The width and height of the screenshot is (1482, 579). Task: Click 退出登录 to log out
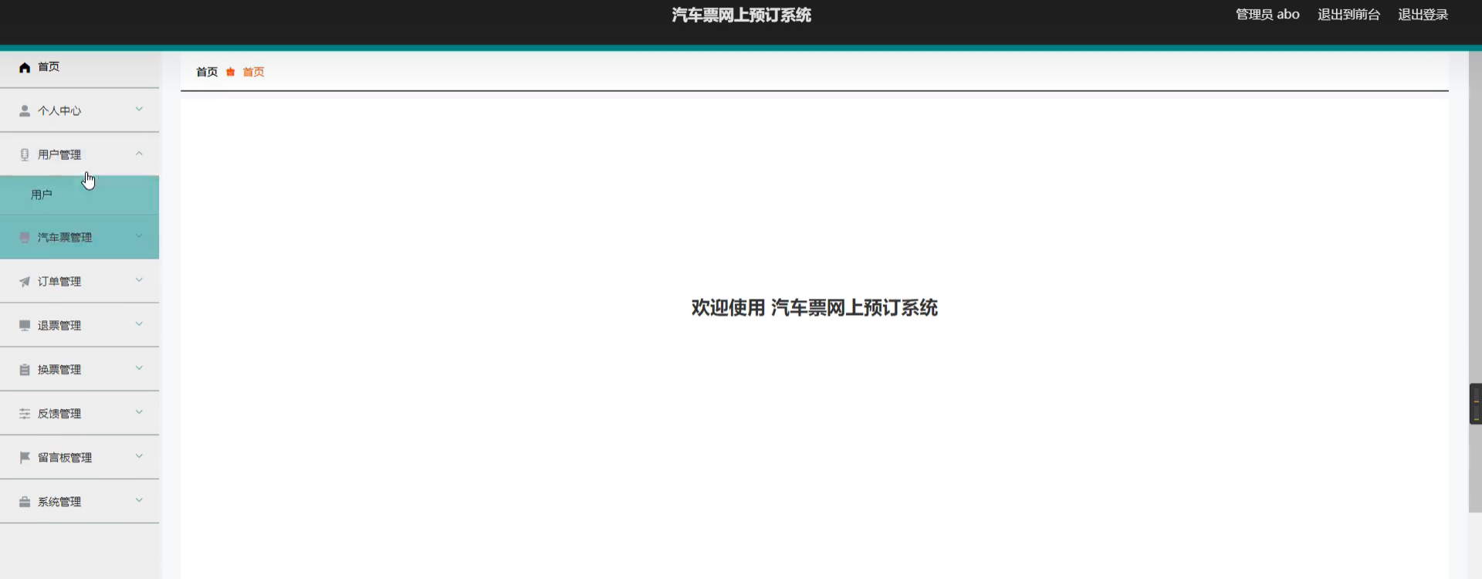[1423, 15]
